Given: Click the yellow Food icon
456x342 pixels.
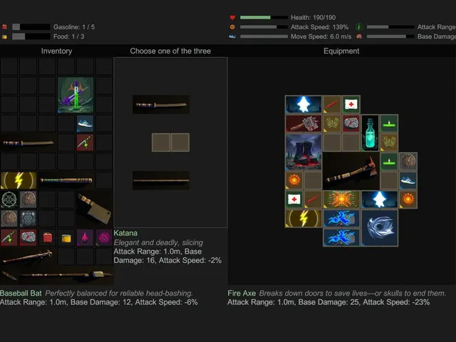Looking at the screenshot, I should 4,36.
